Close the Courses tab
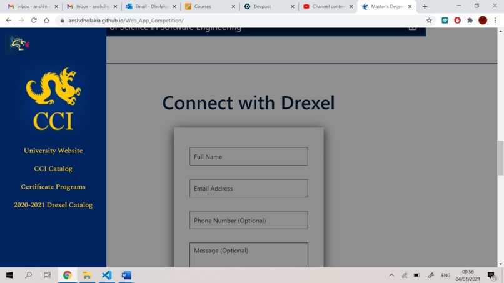 tap(233, 6)
